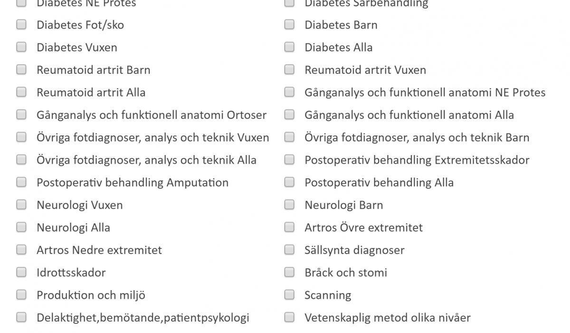Select Reumatoid artrit Alla checkbox
Image resolution: width=570 pixels, height=333 pixels.
(21, 92)
